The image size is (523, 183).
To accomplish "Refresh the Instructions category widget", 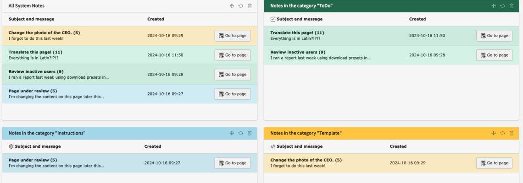I will [240, 133].
